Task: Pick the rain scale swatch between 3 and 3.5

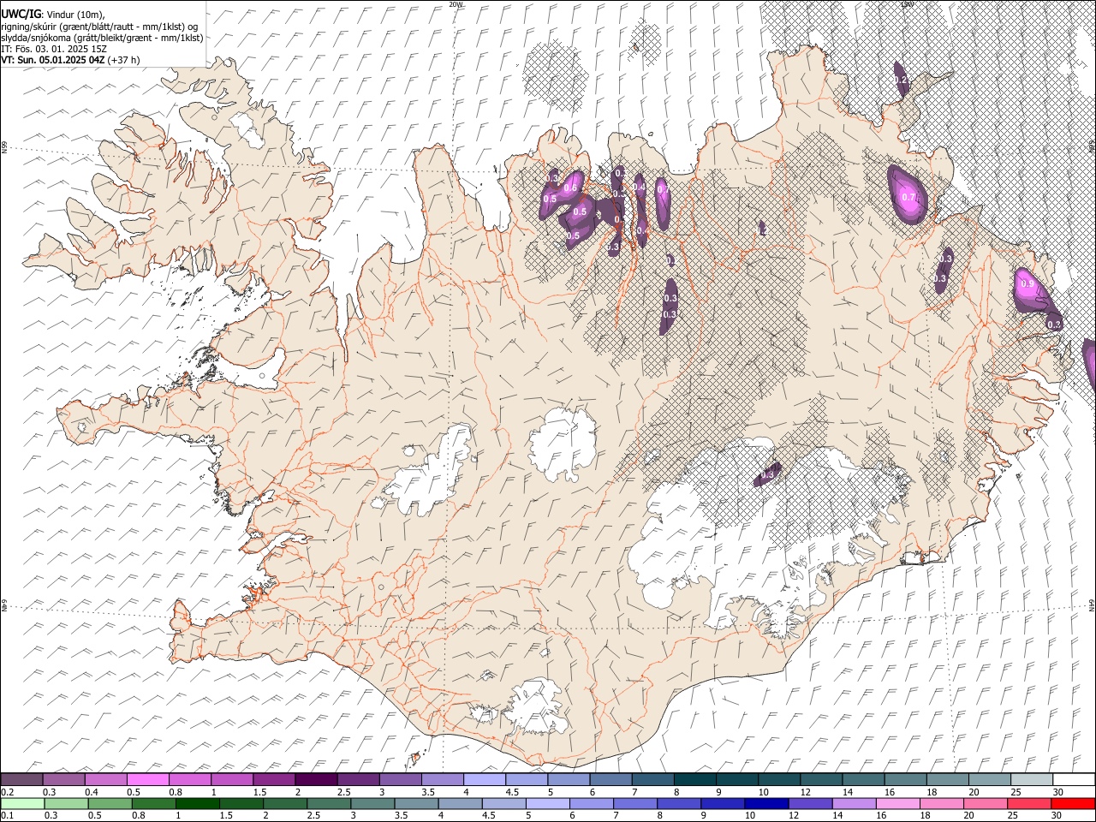Action: tap(372, 804)
